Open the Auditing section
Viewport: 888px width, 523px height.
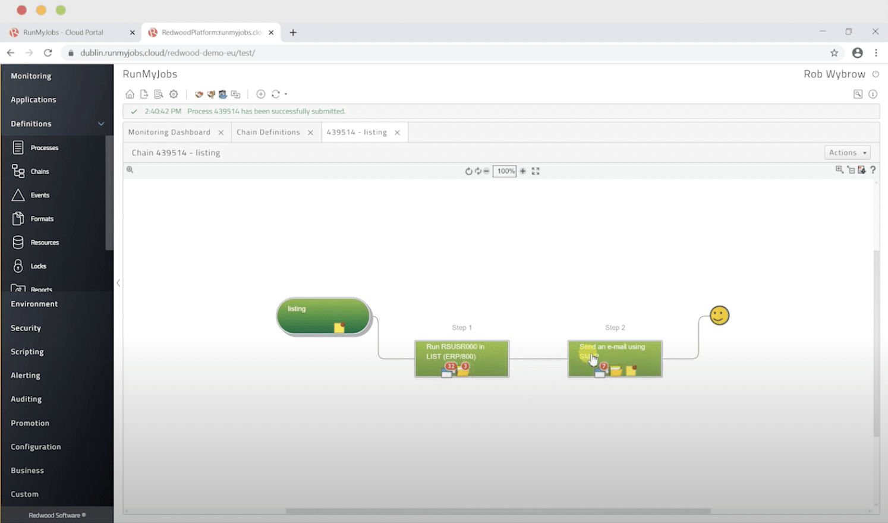click(x=26, y=399)
